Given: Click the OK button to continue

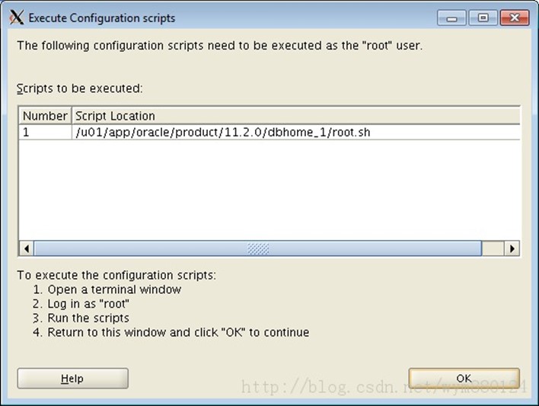Looking at the screenshot, I should coord(464,379).
